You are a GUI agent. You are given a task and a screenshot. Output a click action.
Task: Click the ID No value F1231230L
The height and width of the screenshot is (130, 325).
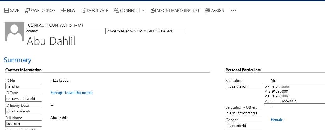(x=59, y=80)
